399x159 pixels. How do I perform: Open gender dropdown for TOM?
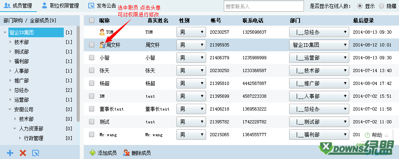[191, 32]
